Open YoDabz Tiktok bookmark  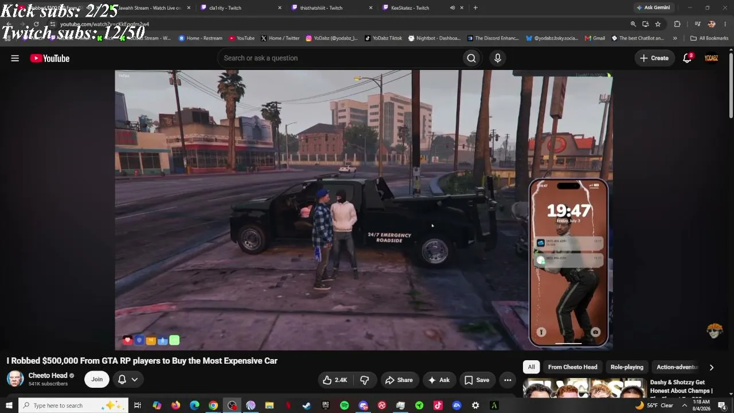383,38
